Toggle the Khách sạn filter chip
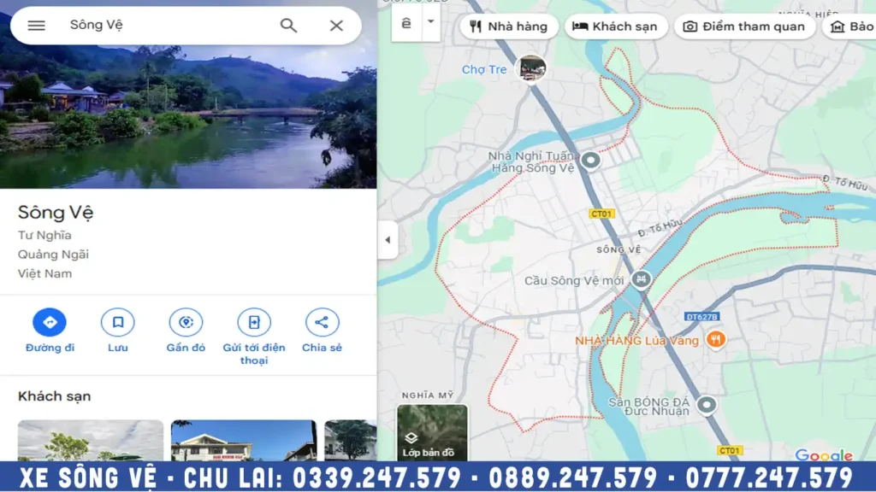The height and width of the screenshot is (492, 876). coord(615,26)
